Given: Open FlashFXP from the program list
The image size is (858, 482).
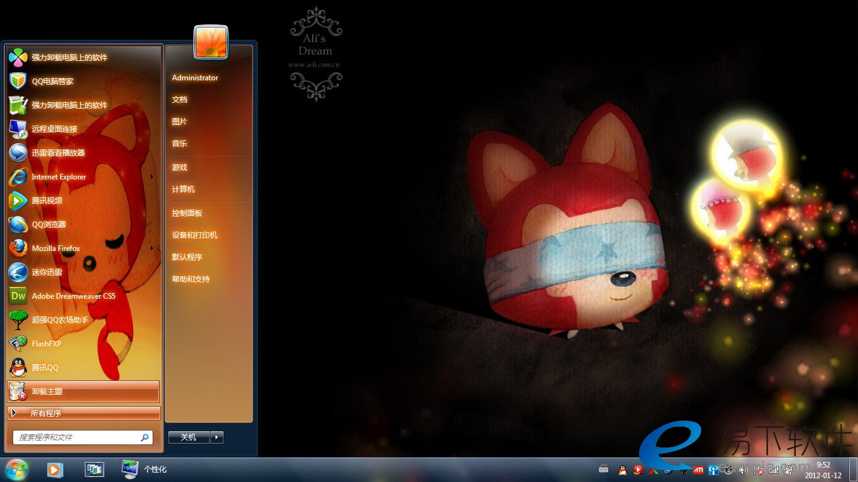Looking at the screenshot, I should (46, 344).
